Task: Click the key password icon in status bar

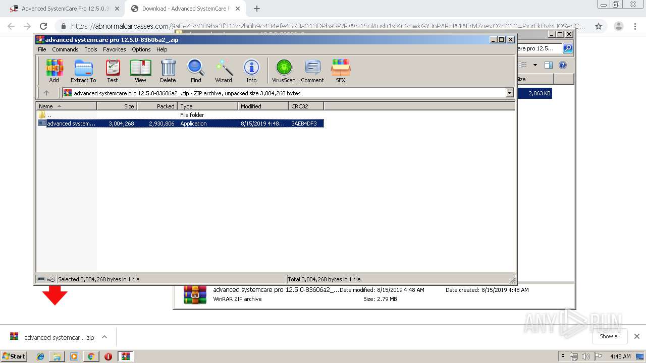Action: click(x=51, y=279)
